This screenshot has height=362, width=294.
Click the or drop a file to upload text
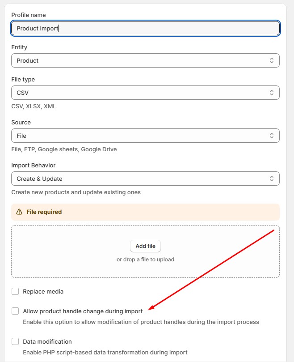coord(145,259)
